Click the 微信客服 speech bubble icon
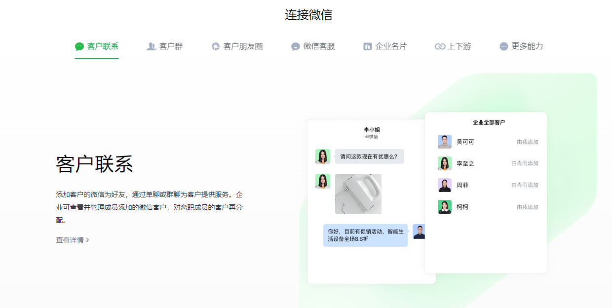Screen dimensions: 612x308 [x=296, y=46]
